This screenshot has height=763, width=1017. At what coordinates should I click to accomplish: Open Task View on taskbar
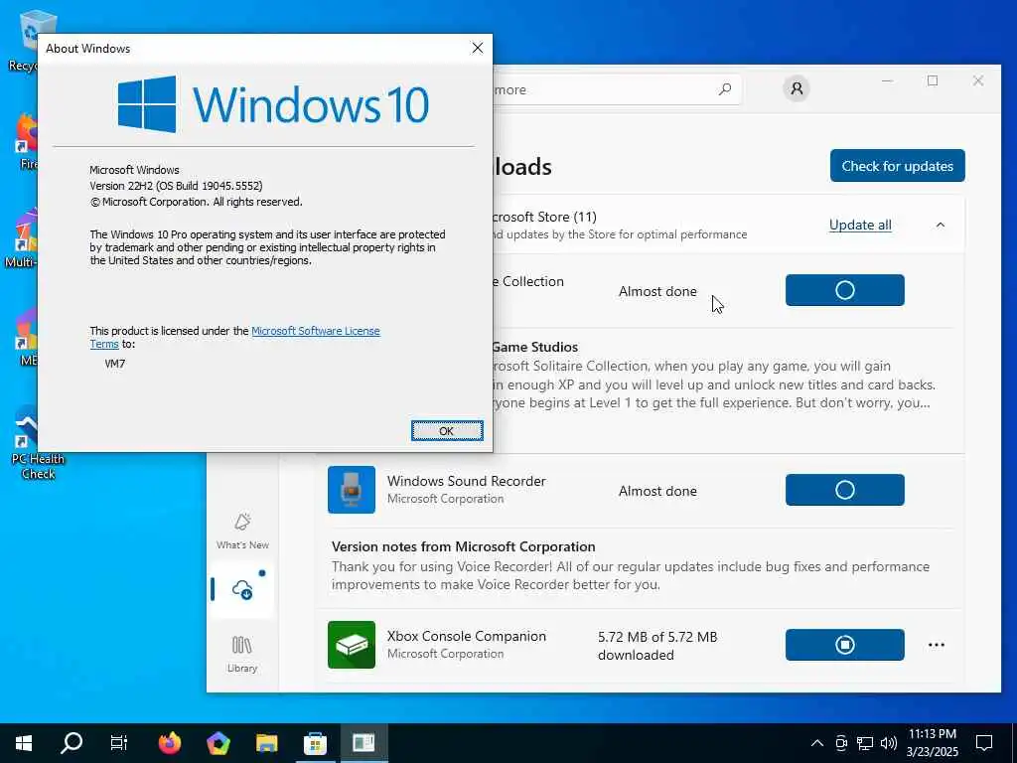click(119, 743)
